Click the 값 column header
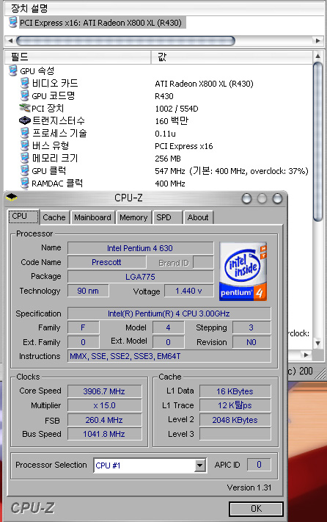Image resolution: width=327 pixels, height=522 pixels. (x=232, y=57)
